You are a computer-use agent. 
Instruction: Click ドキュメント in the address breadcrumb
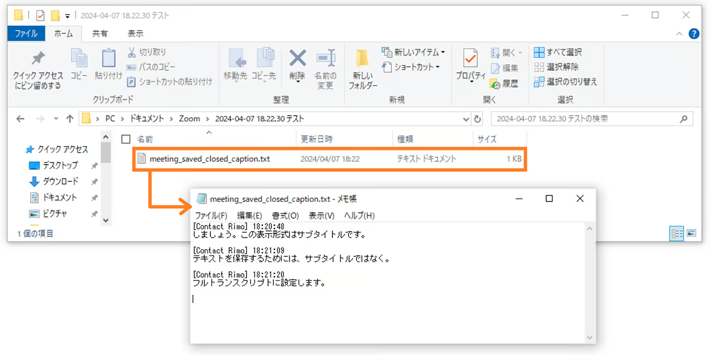click(147, 119)
